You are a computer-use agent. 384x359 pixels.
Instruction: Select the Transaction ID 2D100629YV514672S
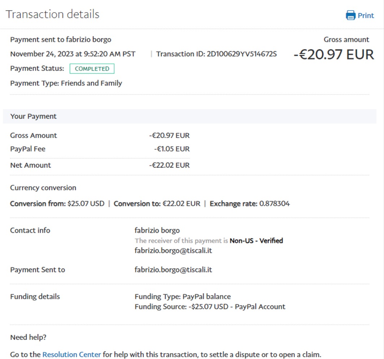click(x=242, y=54)
